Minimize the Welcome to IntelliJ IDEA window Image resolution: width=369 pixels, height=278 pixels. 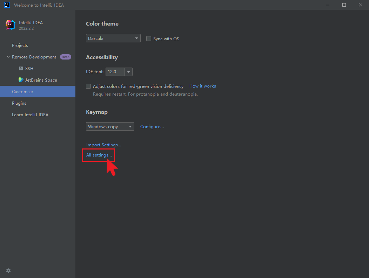328,5
